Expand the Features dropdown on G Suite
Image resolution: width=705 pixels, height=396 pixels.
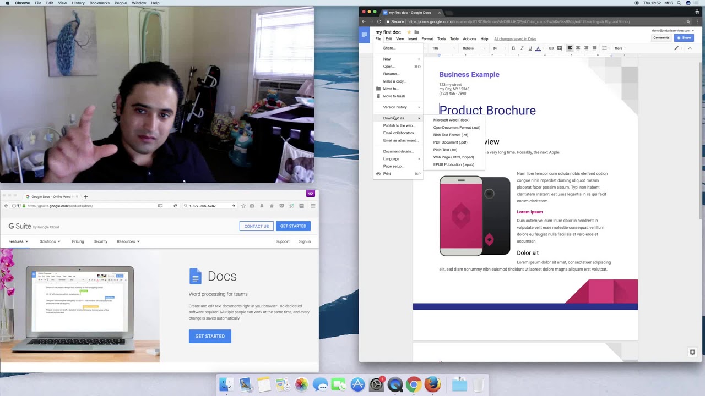(x=18, y=241)
